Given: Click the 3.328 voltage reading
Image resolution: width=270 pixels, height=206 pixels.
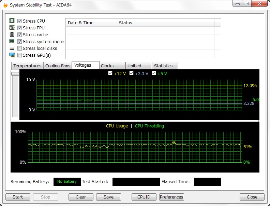Looking at the screenshot, I should [x=249, y=104].
